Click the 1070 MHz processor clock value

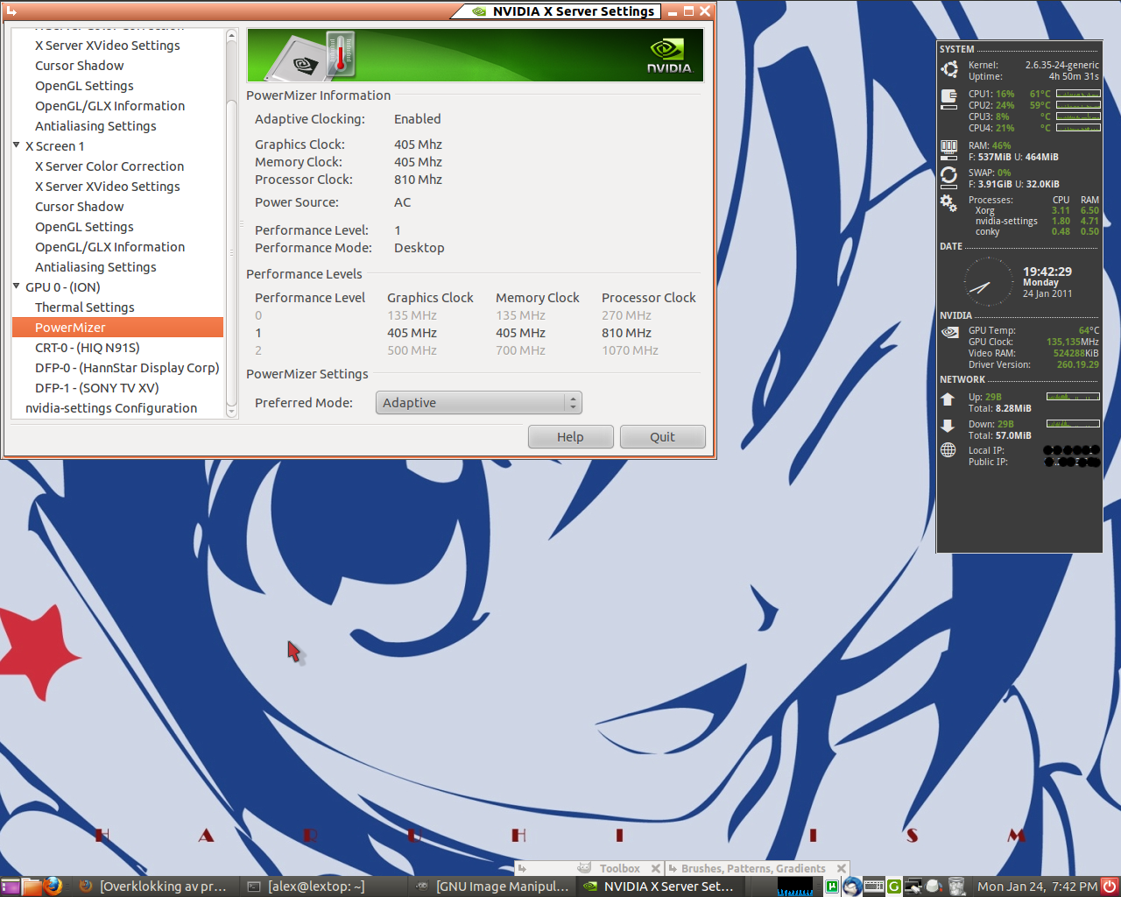coord(630,350)
